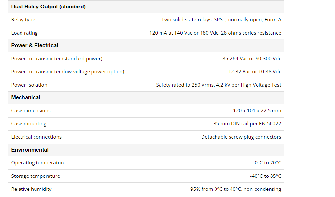Image resolution: width=335 pixels, height=197 pixels.
Task: Click the Relative humidity row label
Action: pos(31,189)
